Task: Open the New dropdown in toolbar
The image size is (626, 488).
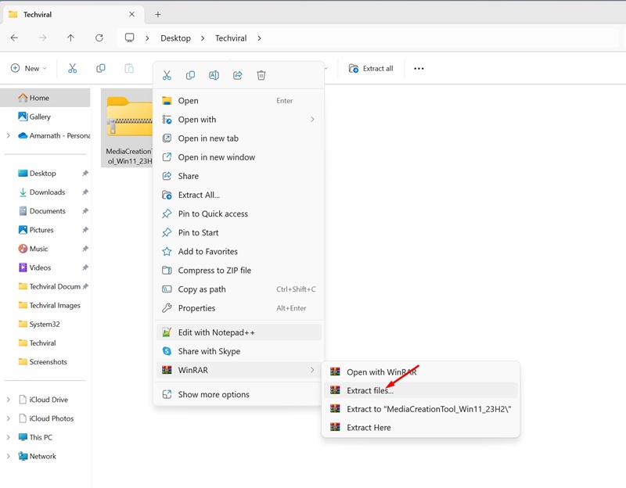Action: tap(28, 68)
